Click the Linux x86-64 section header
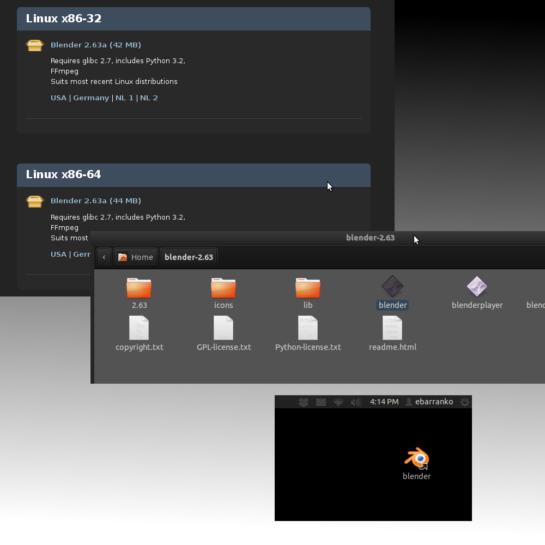 [193, 175]
